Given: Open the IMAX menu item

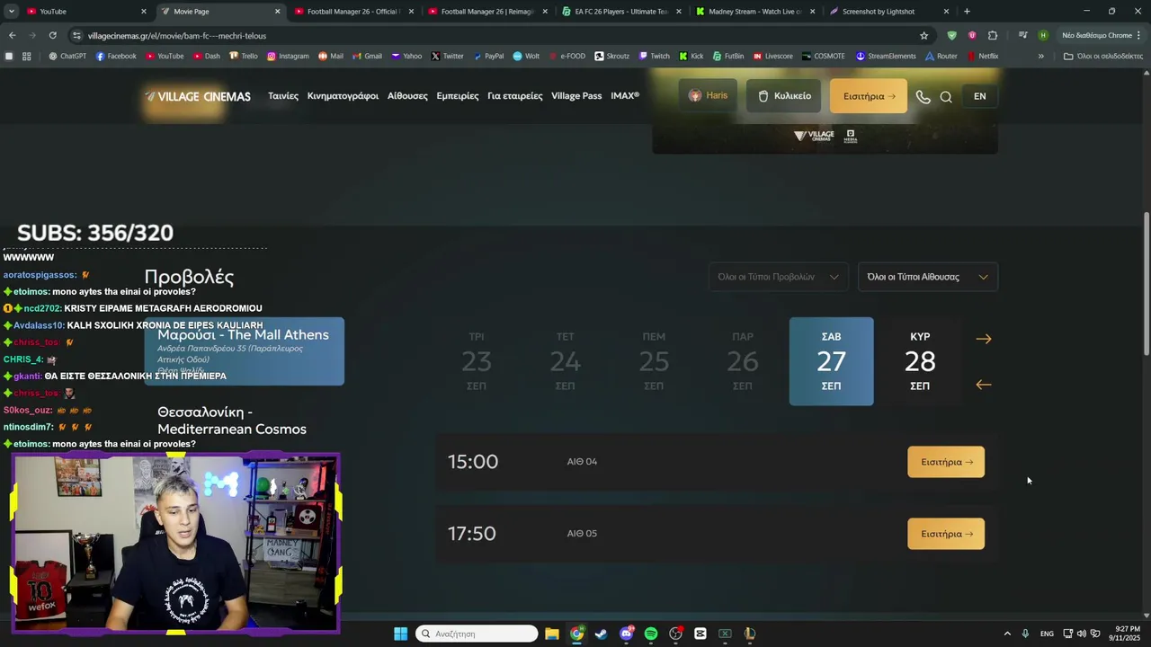Looking at the screenshot, I should coord(625,96).
